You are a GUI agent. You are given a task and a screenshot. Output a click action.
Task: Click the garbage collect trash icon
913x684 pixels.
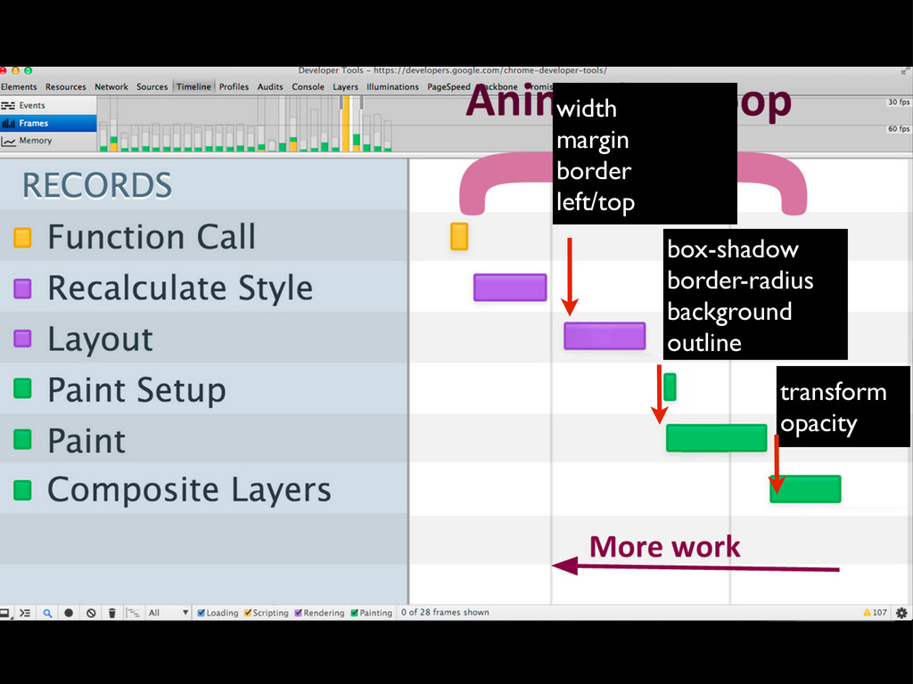pos(112,613)
